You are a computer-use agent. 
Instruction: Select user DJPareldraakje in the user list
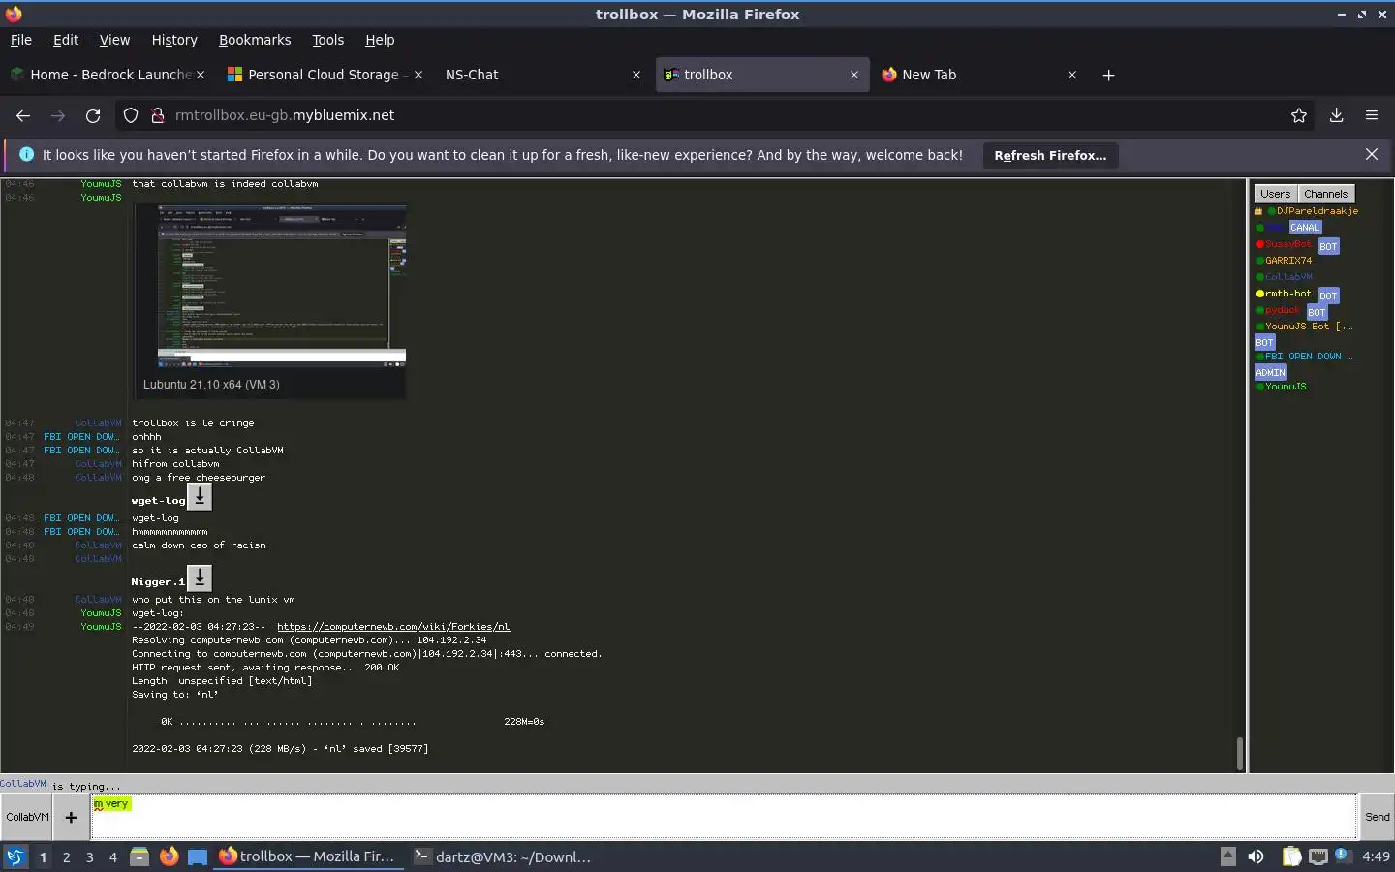click(1317, 211)
